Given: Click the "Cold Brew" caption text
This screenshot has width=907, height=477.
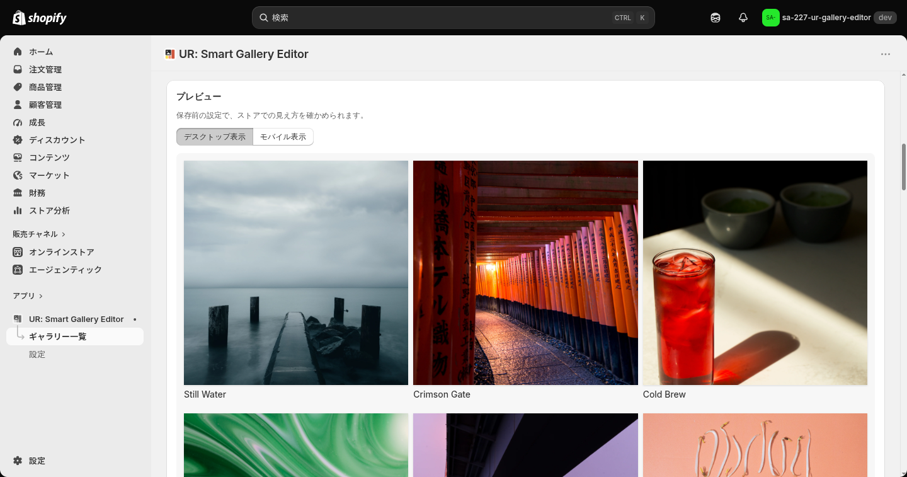Looking at the screenshot, I should pos(665,394).
